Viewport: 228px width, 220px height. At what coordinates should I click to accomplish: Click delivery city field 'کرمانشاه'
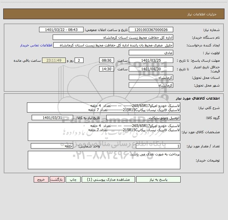point(151,85)
